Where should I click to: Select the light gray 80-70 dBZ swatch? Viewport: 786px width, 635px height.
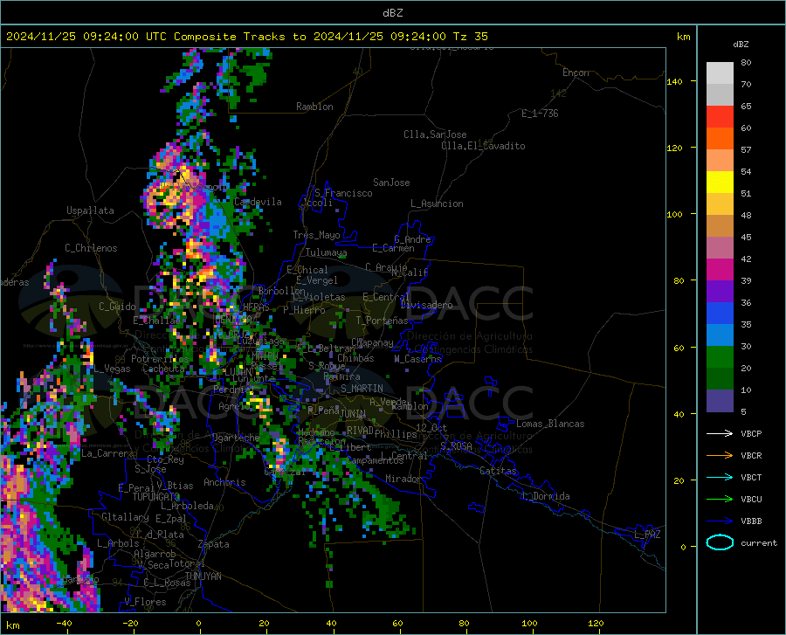(720, 73)
